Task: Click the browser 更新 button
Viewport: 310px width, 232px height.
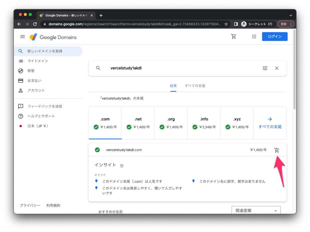Action: (x=286, y=24)
